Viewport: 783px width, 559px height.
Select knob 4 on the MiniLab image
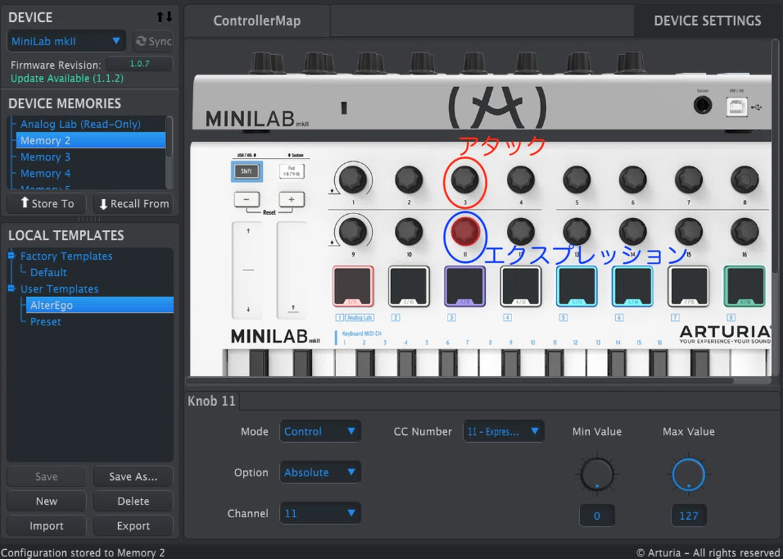521,178
